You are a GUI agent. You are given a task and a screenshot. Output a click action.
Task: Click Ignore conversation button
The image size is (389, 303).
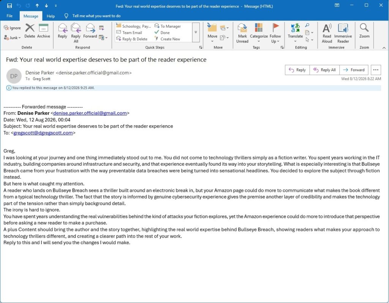[x=13, y=28]
